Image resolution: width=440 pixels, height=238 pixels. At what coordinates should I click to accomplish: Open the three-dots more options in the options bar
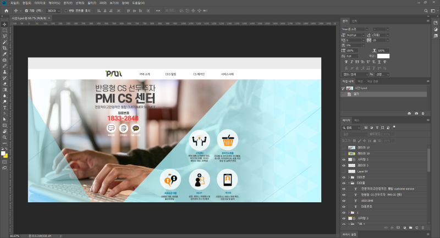(x=158, y=10)
